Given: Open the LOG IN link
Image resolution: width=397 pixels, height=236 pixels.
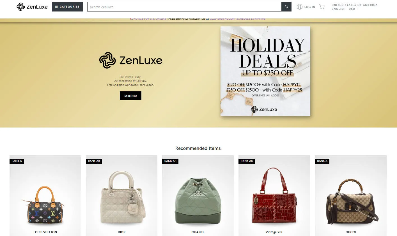Looking at the screenshot, I should coord(310,7).
